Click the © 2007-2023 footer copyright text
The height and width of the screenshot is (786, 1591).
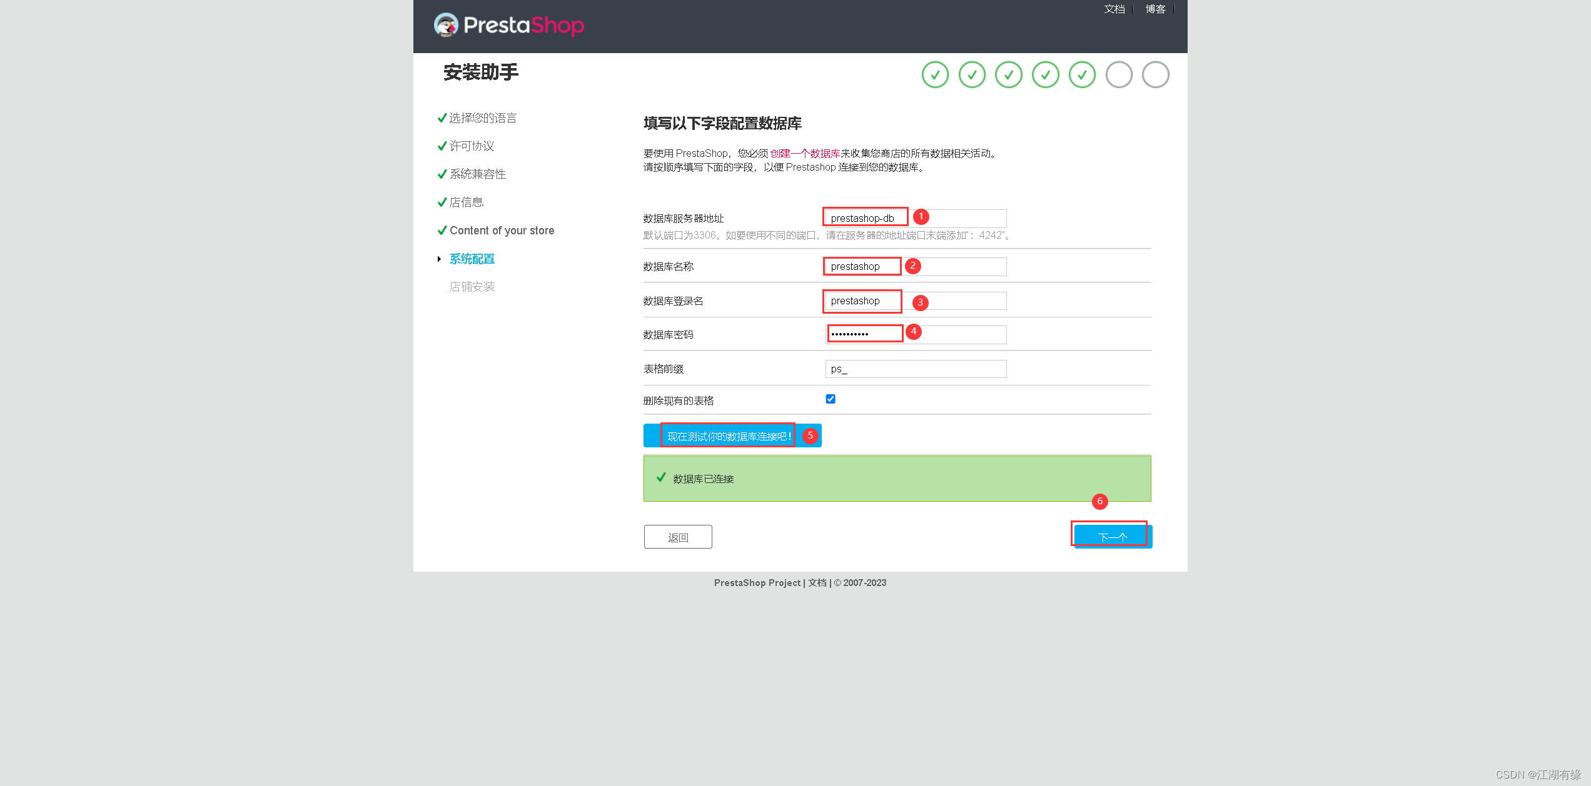[860, 583]
